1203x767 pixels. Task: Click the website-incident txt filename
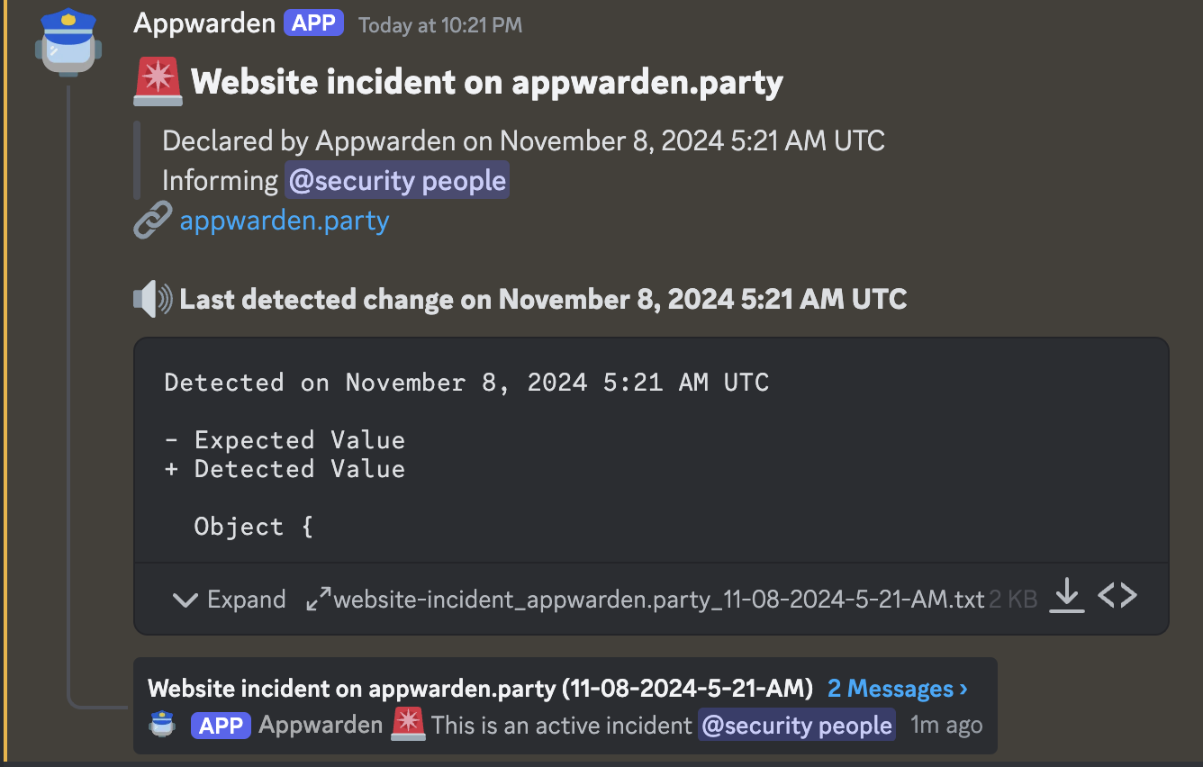pyautogui.click(x=656, y=599)
